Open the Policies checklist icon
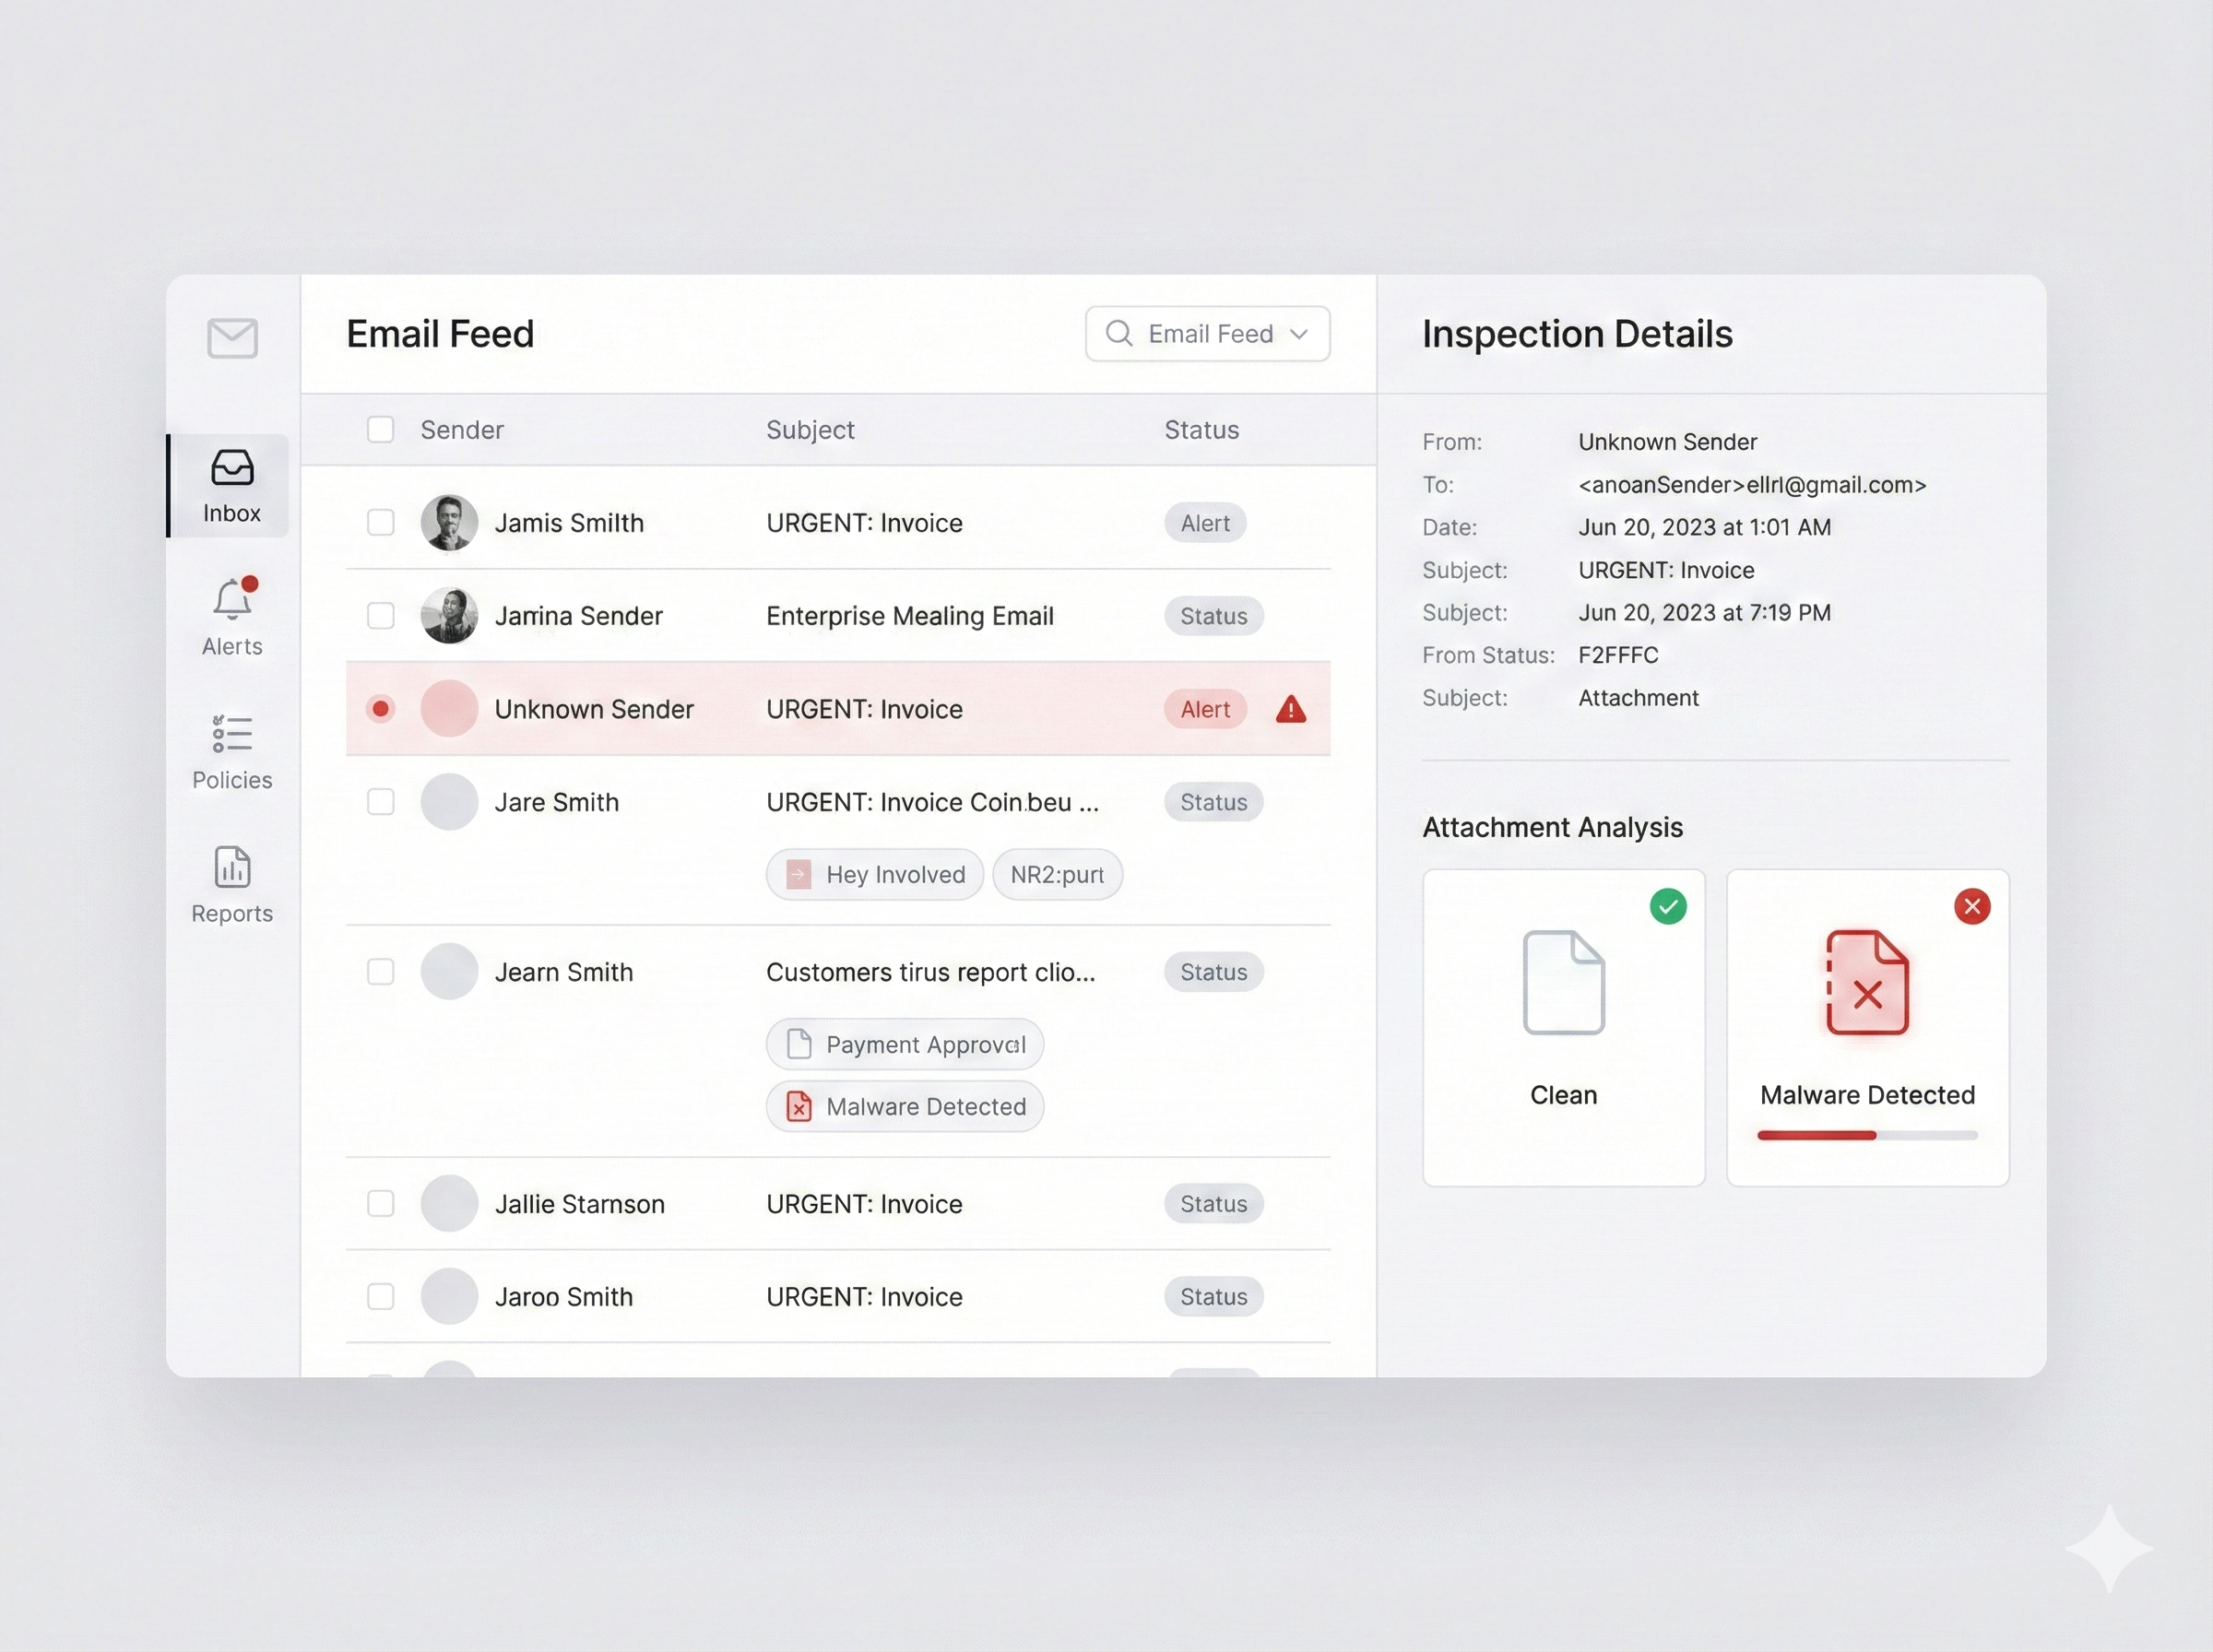Screen dimensions: 2213x1652 (232, 734)
